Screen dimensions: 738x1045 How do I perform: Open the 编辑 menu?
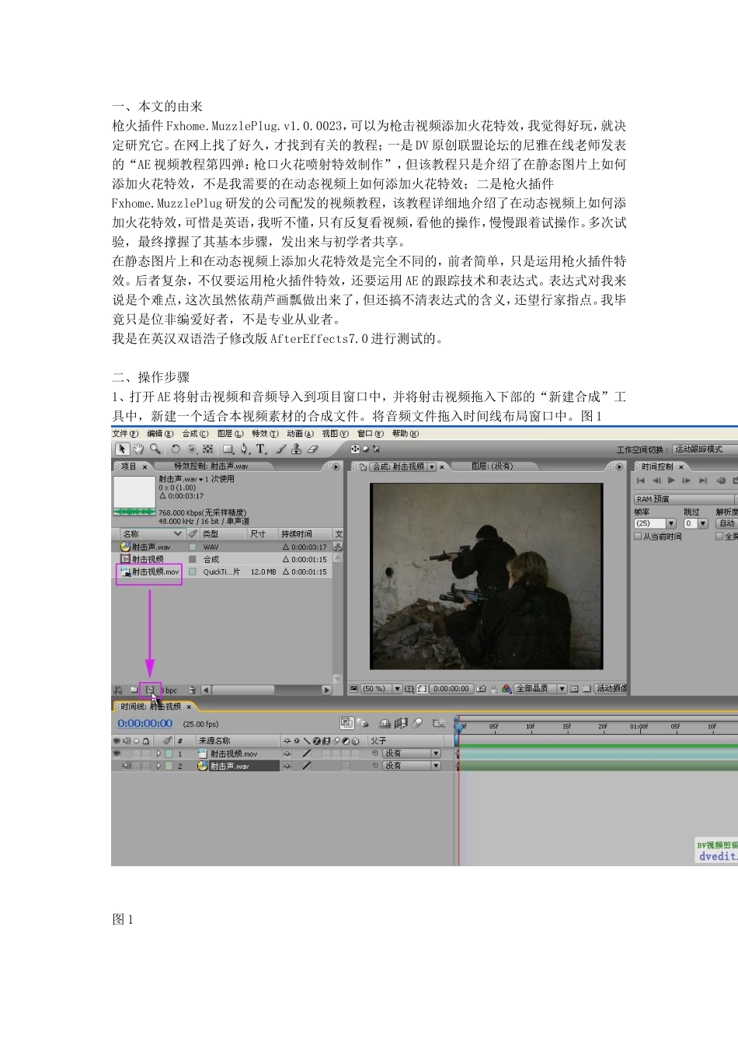(x=160, y=434)
